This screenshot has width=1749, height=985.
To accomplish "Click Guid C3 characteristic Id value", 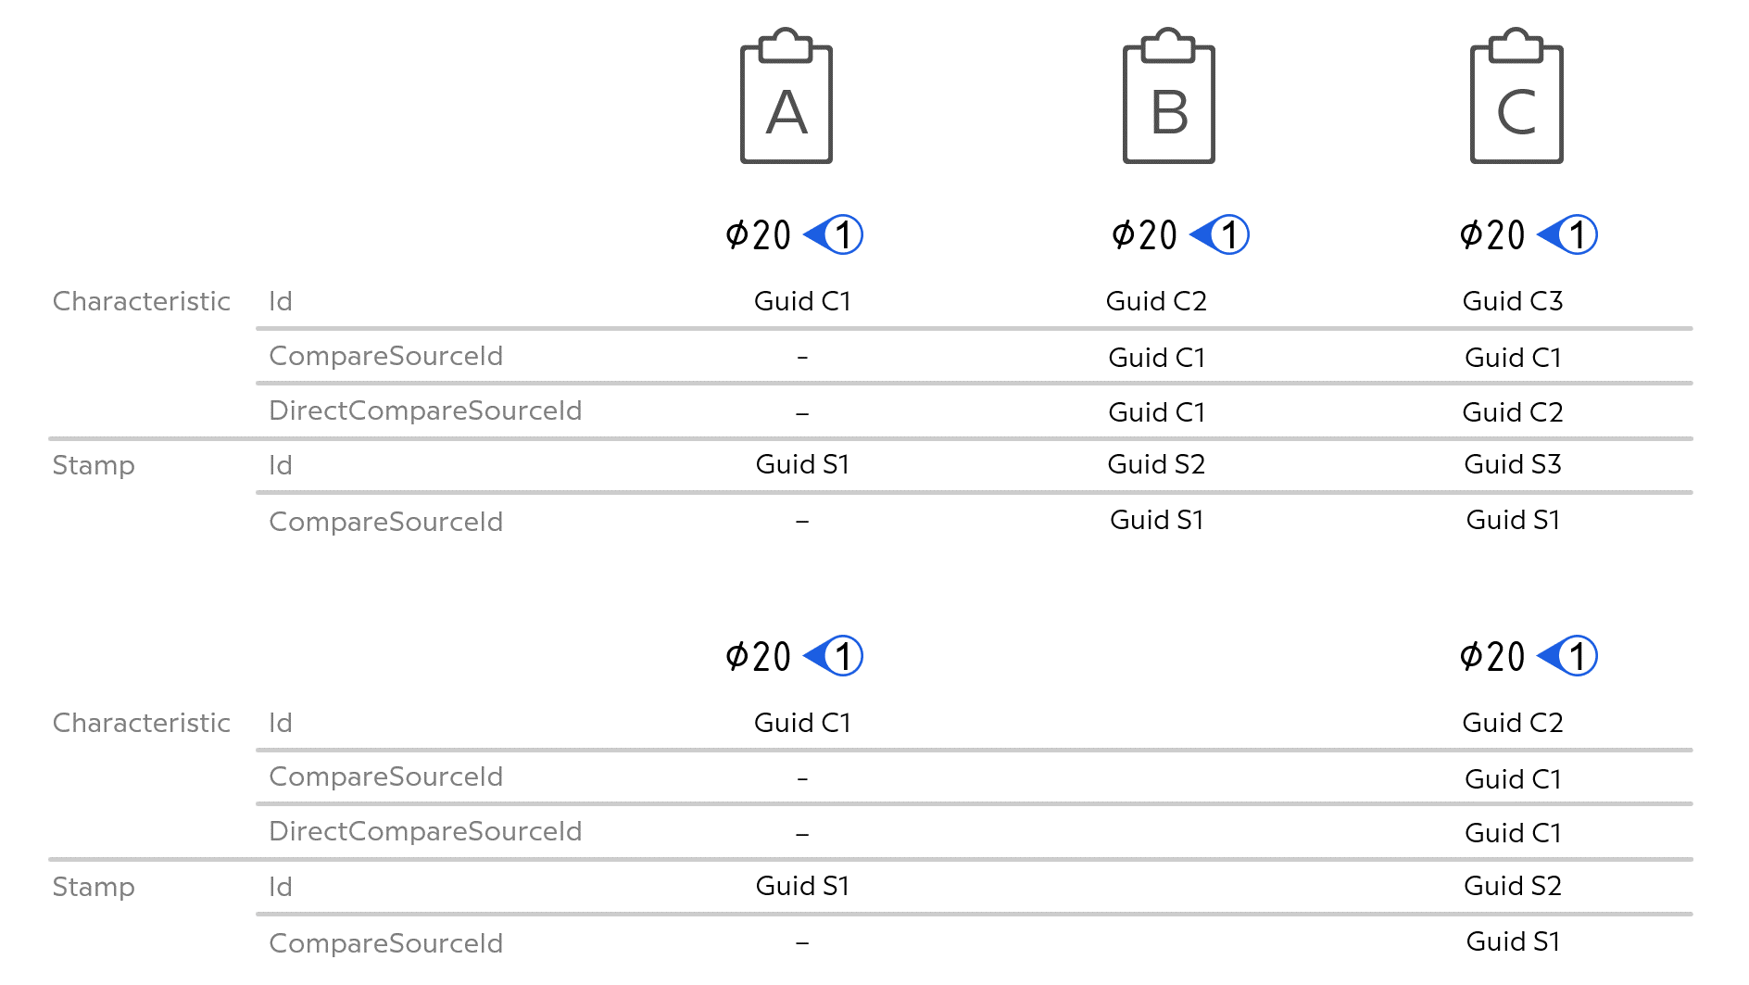I will pyautogui.click(x=1513, y=301).
